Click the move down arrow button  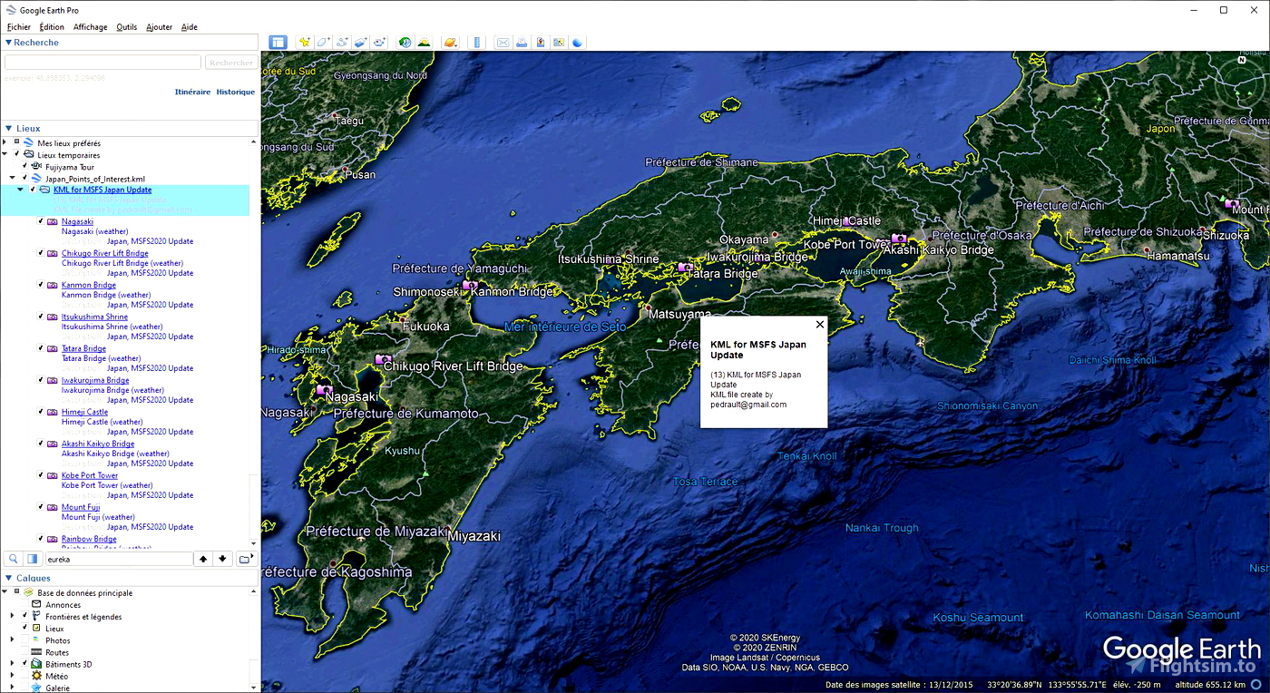point(223,559)
